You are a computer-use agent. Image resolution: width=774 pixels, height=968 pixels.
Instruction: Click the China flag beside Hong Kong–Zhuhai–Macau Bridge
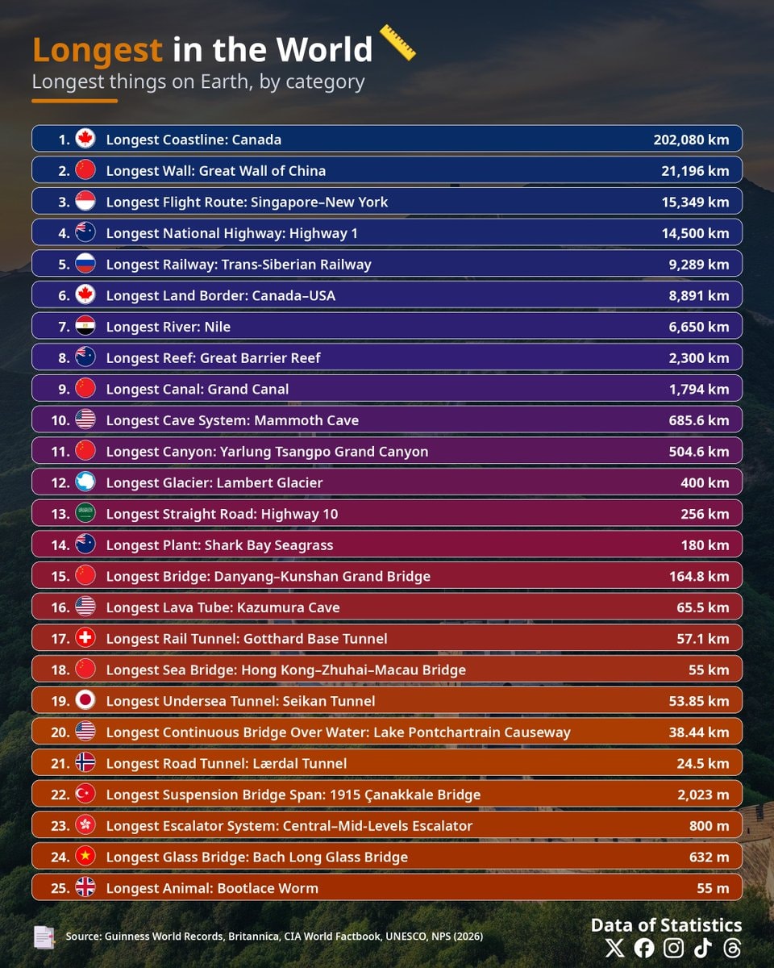[85, 670]
